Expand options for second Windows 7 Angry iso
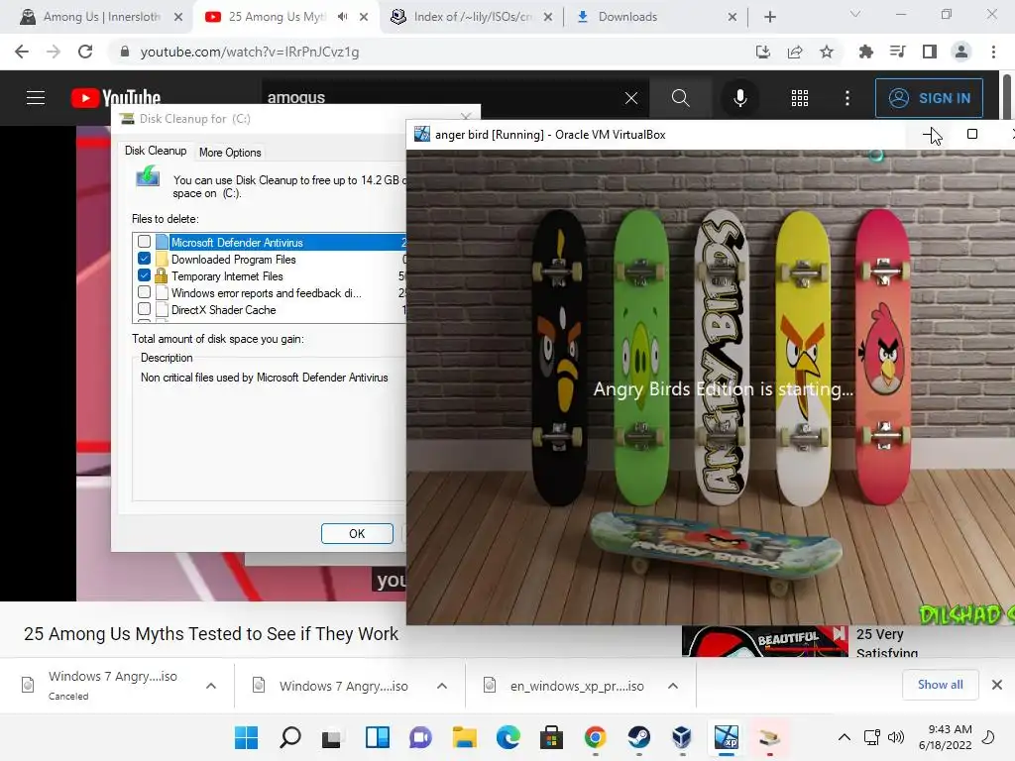 (x=442, y=686)
